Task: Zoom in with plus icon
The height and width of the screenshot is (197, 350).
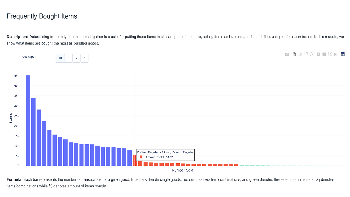Action: 319,54
